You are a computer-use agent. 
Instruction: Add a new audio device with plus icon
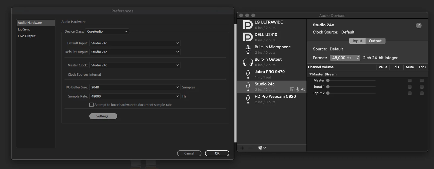click(x=242, y=148)
